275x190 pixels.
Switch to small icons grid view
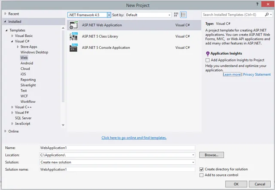(176, 15)
